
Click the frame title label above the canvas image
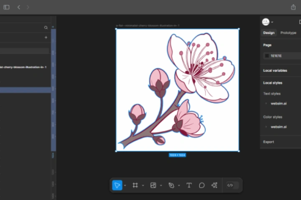pos(148,25)
